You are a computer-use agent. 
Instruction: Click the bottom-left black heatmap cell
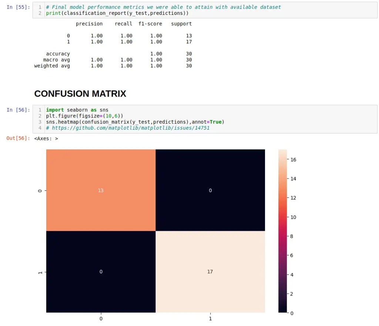101,272
